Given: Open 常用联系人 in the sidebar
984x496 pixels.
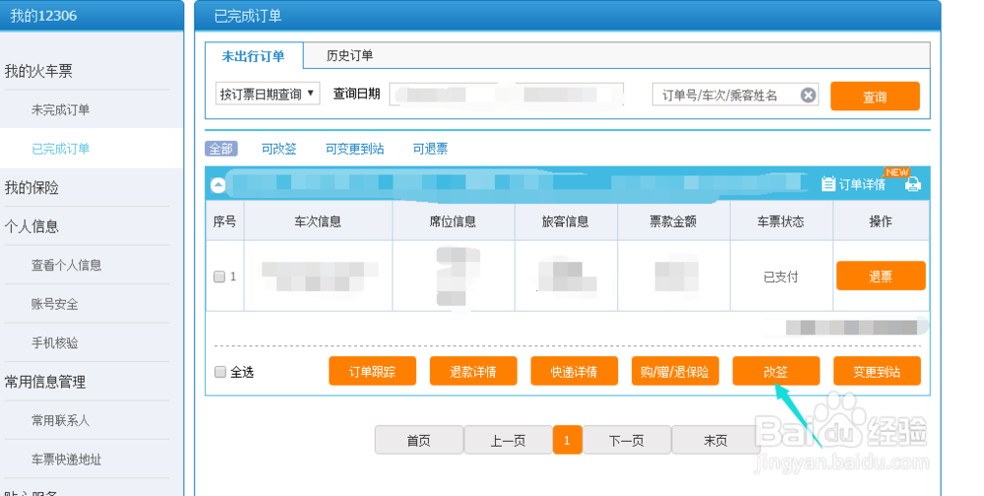Looking at the screenshot, I should point(61,420).
